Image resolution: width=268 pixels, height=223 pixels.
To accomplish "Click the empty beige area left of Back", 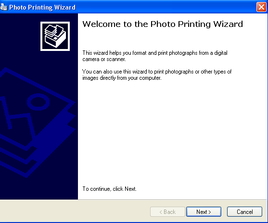I will [x=75, y=212].
